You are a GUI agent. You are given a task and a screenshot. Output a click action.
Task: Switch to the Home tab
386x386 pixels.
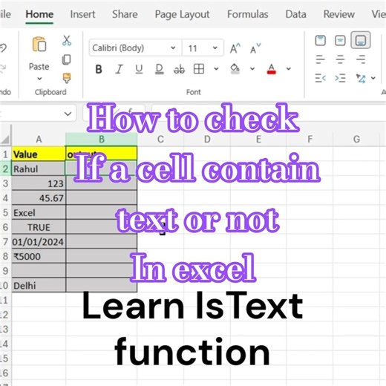[39, 14]
